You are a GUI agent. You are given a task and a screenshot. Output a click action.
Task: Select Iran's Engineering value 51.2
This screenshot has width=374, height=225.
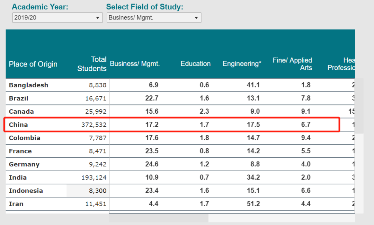point(253,204)
